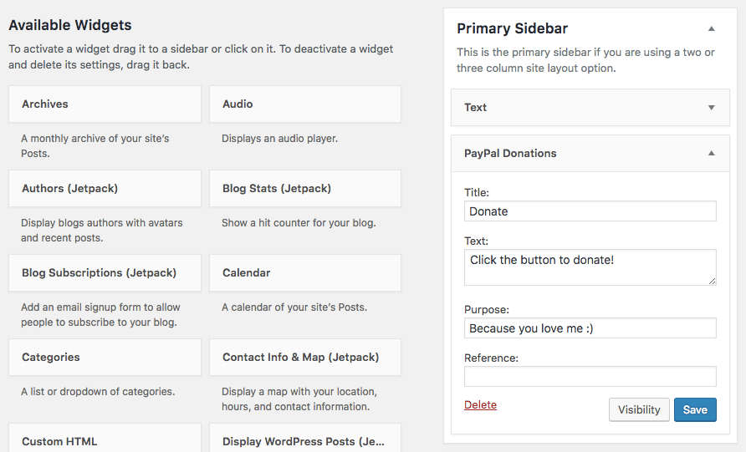Pick the Blog Stats (Jetpack) widget
Screen dimensions: 746x452
pos(304,189)
